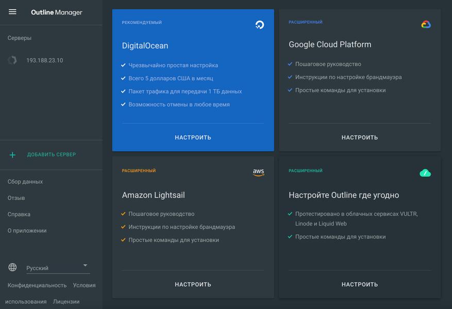Viewport: 452px width, 309px height.
Task: Click checkmark beside Google Простые команды
Action: pyautogui.click(x=290, y=90)
